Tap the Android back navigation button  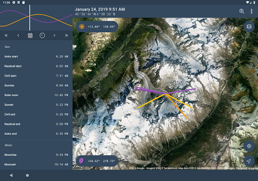tap(11, 175)
